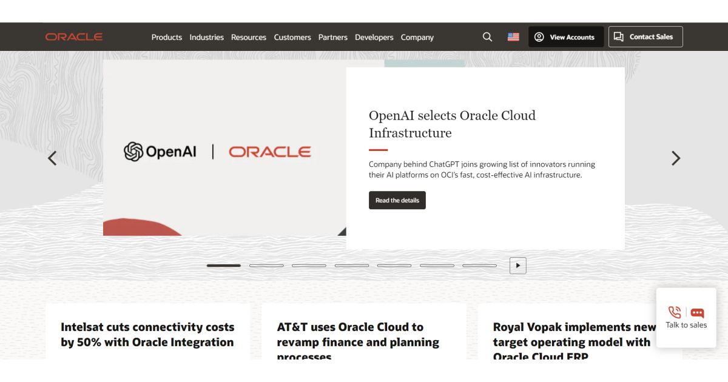Open the Intelsat connectivity costs story card

click(x=147, y=334)
